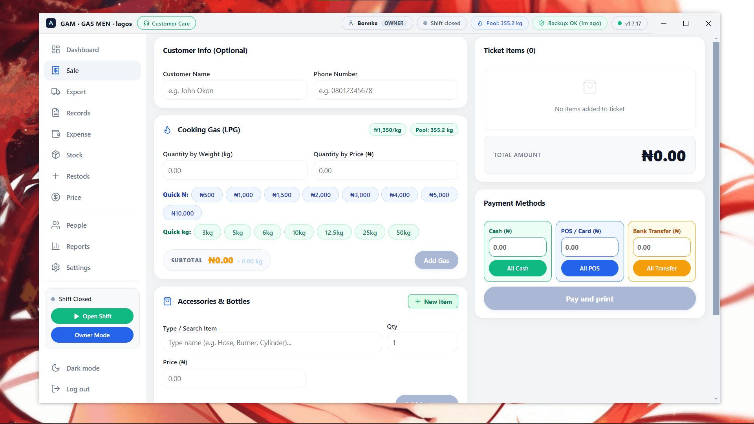The image size is (754, 424).
Task: Click the vertical scrollbar thumb
Action: [x=716, y=178]
